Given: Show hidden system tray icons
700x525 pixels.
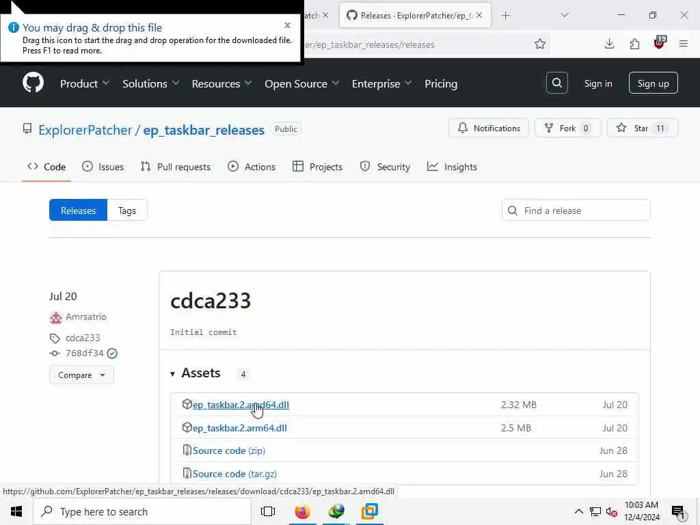Looking at the screenshot, I should click(x=578, y=511).
